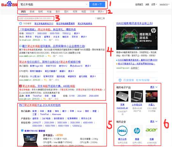Expand the 设置 dropdown
The width and height of the screenshot is (172, 147).
click(x=154, y=4)
